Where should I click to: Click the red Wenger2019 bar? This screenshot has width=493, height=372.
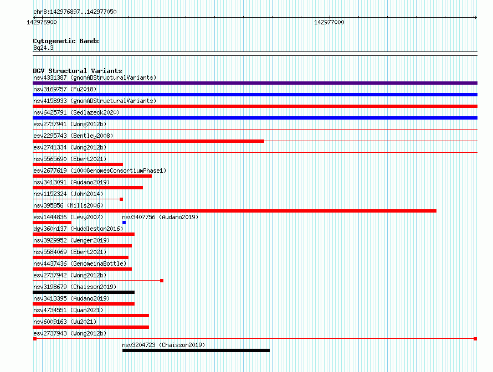tap(82, 246)
